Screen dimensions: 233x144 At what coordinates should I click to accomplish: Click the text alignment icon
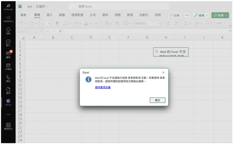tap(107, 23)
